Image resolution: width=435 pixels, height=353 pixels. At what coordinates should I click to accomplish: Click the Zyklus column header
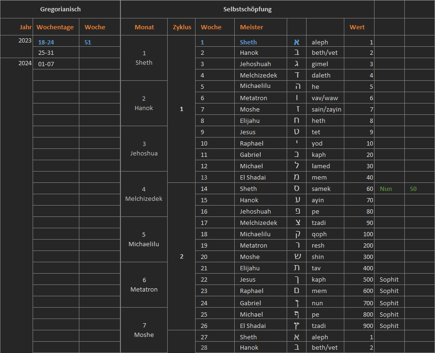[181, 27]
